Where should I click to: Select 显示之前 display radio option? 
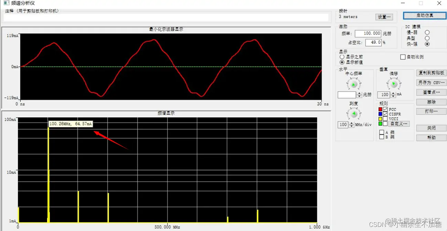342,57
